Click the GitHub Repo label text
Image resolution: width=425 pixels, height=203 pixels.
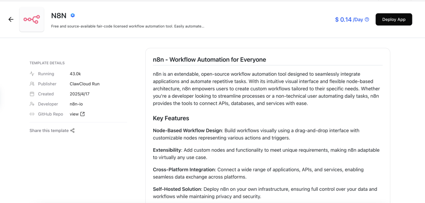click(50, 114)
